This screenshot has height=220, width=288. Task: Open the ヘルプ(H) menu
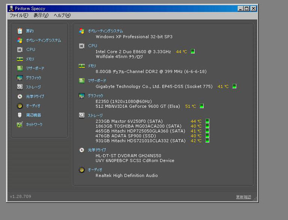62,15
